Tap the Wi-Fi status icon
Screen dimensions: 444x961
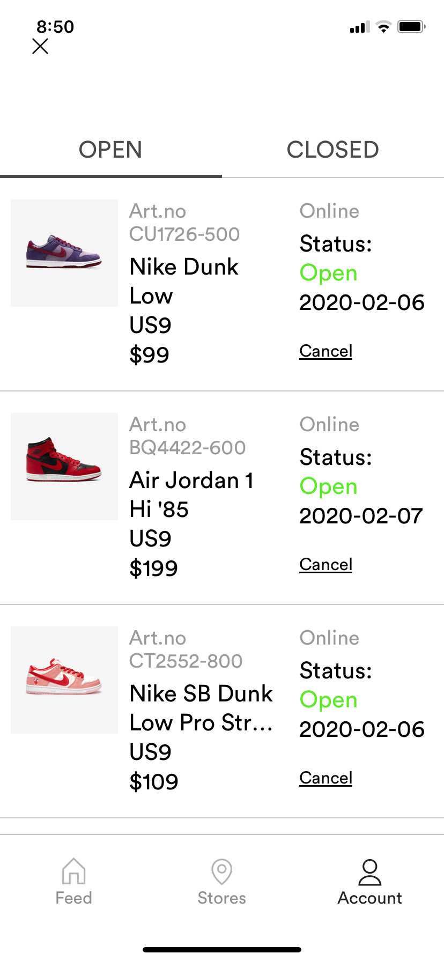pos(383,26)
